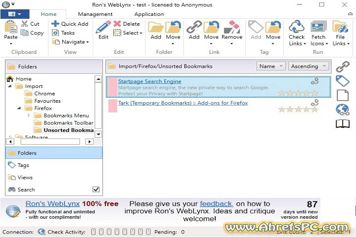356x237 pixels.
Task: Click the Delete red cross icon
Action: [x=117, y=24]
